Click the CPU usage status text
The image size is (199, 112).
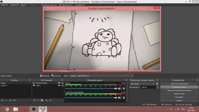tap(183, 105)
